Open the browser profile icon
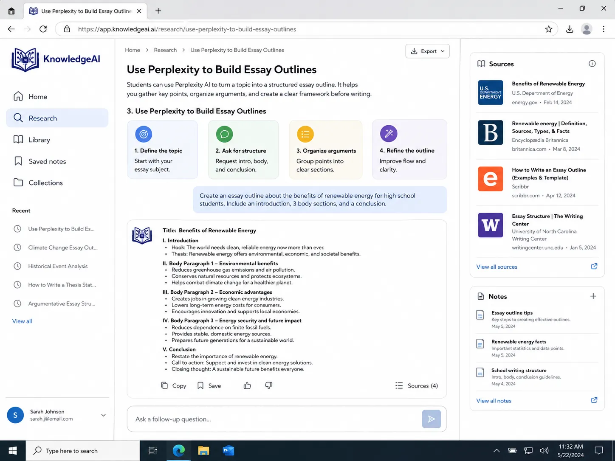Image resolution: width=615 pixels, height=461 pixels. point(587,29)
